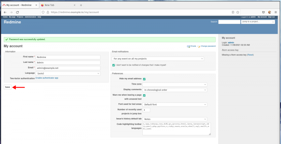Toggle Warn me when leaving page checkbox

tap(144, 95)
